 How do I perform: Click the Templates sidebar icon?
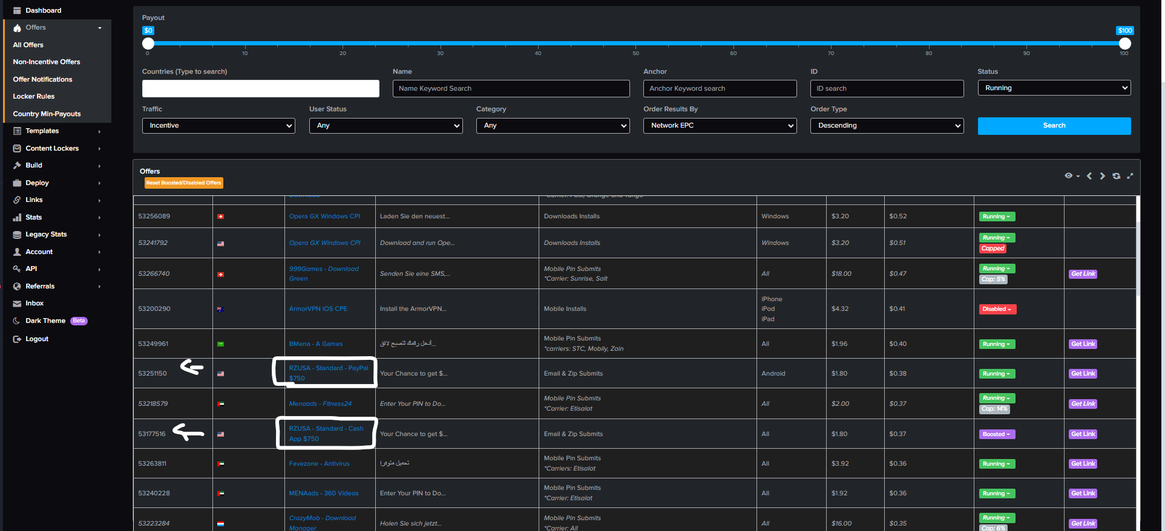tap(17, 131)
